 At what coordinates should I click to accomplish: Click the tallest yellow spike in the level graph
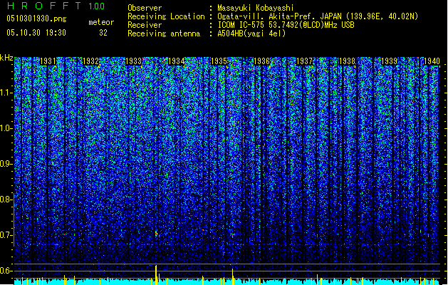156,275
